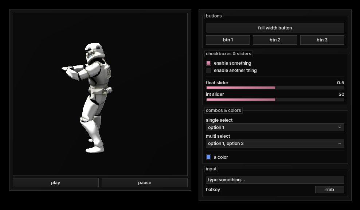
Task: Click the checkboxes & sliders group title
Action: (x=228, y=53)
